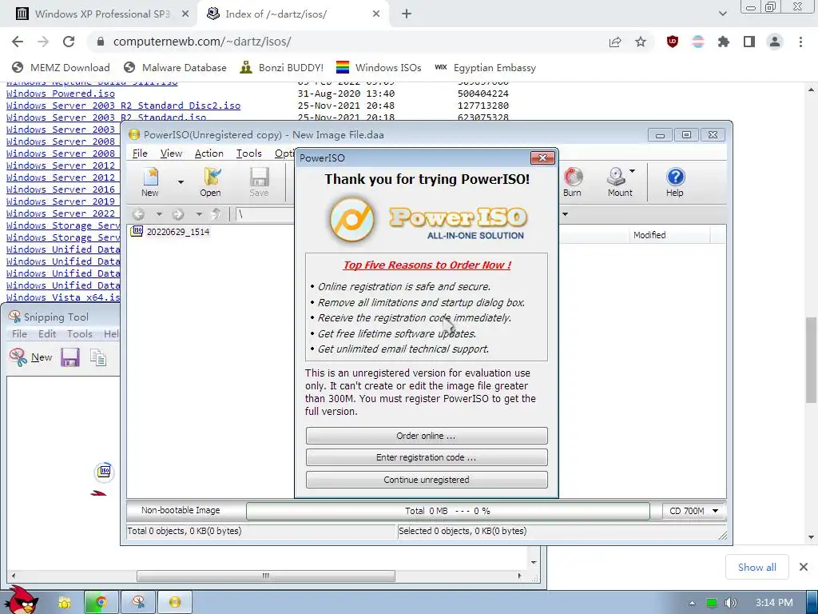Image resolution: width=818 pixels, height=614 pixels.
Task: Open the tab search chevron dropdown
Action: click(x=722, y=14)
